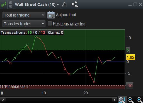Open the calendar date picker icon

point(51,15)
